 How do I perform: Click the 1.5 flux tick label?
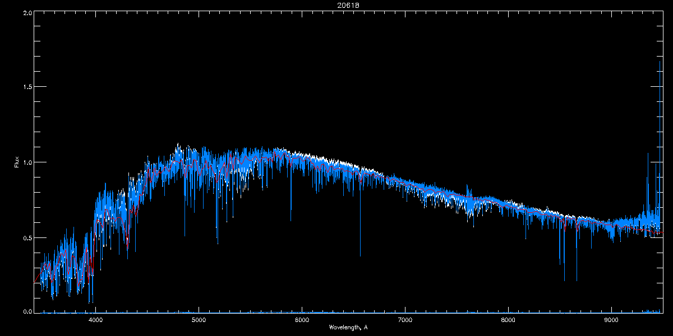click(x=27, y=87)
